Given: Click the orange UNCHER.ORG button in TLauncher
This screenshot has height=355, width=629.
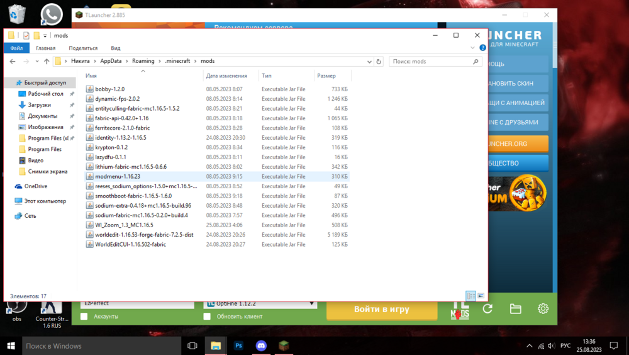Looking at the screenshot, I should click(518, 144).
